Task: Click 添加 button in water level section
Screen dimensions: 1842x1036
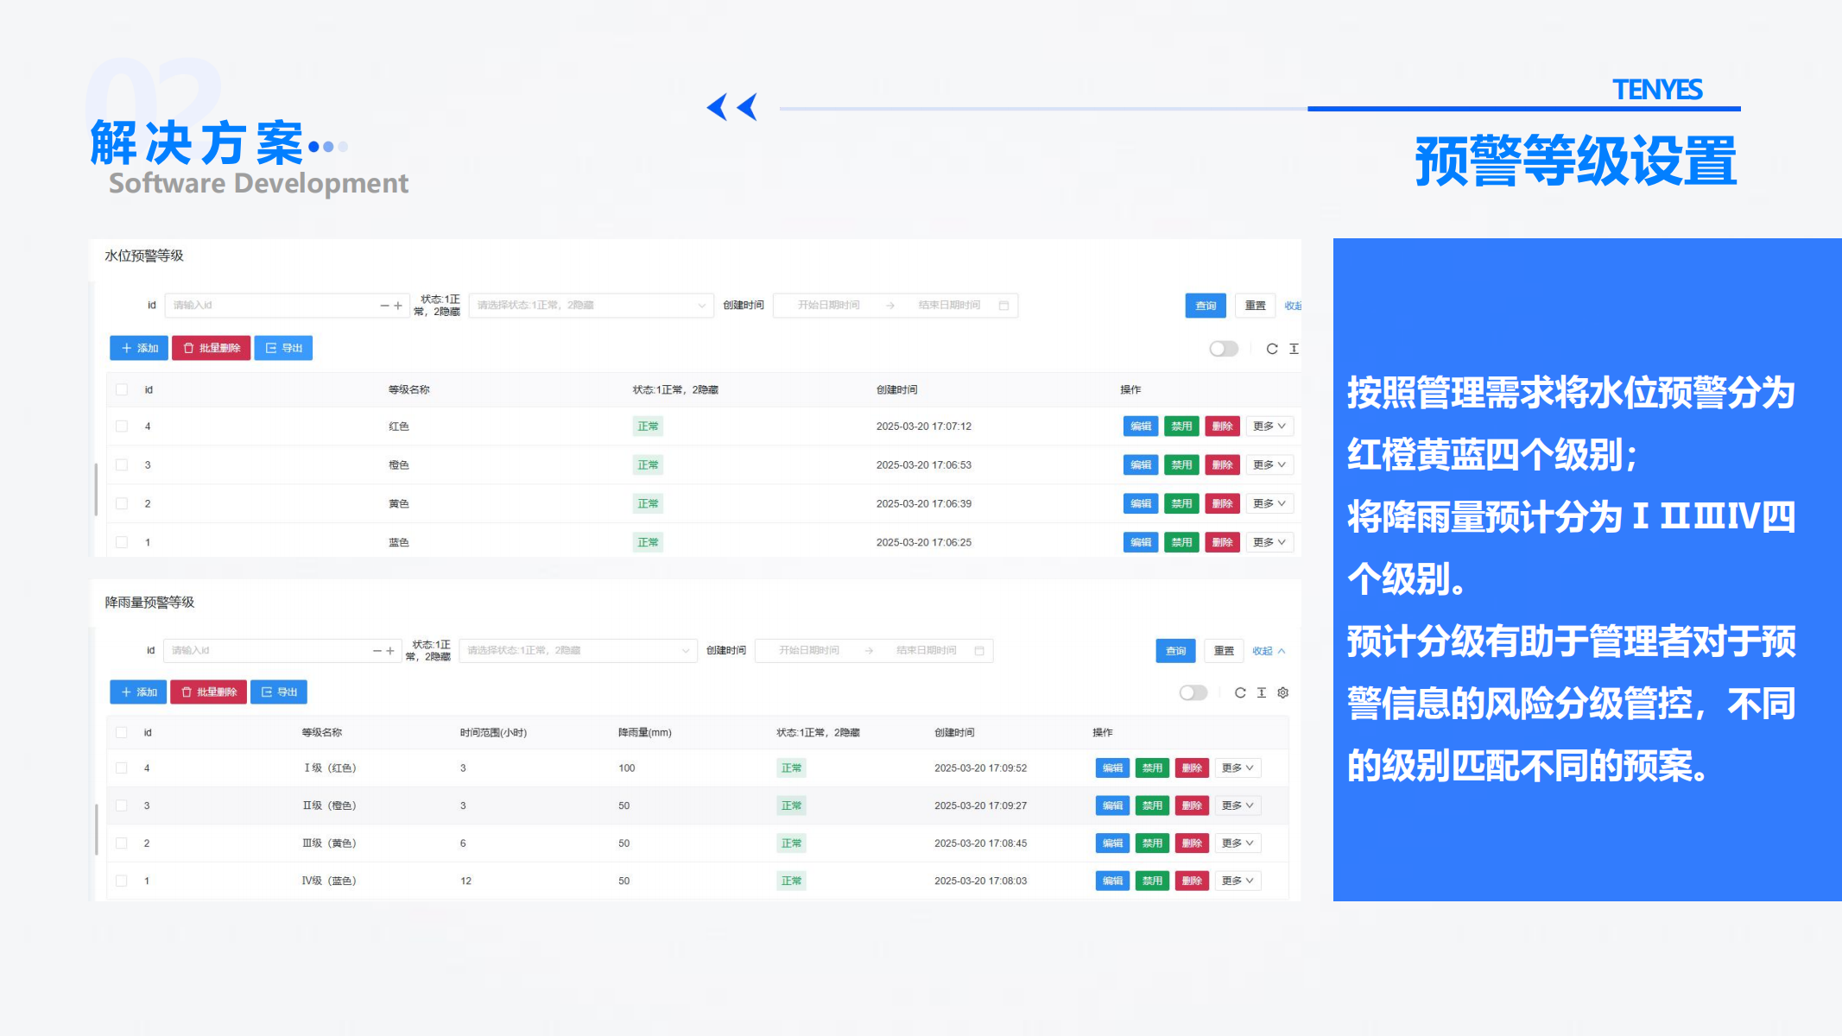Action: [x=139, y=348]
